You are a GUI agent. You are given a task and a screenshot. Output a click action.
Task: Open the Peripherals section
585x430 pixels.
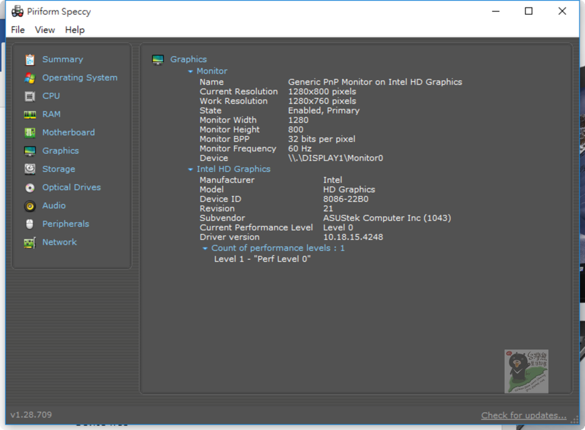(66, 224)
